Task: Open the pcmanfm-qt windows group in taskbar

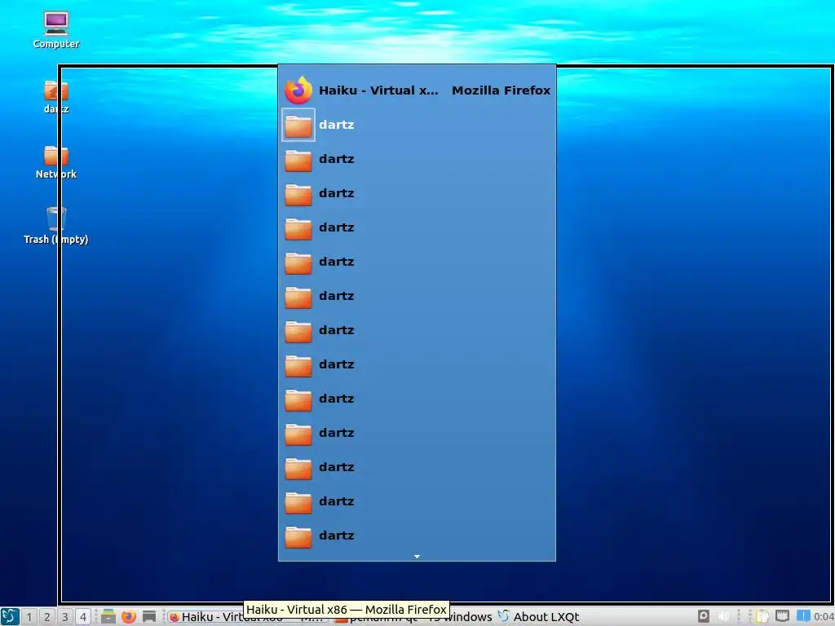Action: pyautogui.click(x=413, y=618)
